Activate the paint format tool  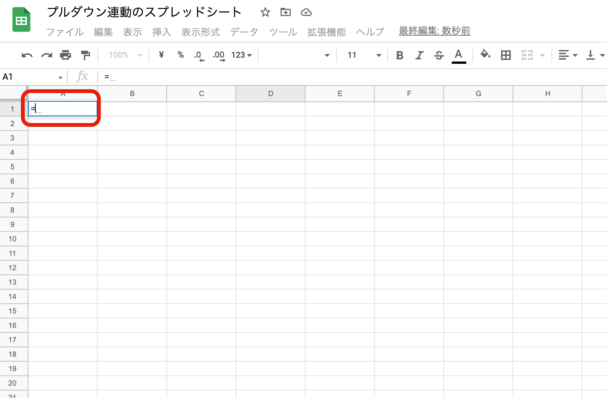[x=86, y=55]
